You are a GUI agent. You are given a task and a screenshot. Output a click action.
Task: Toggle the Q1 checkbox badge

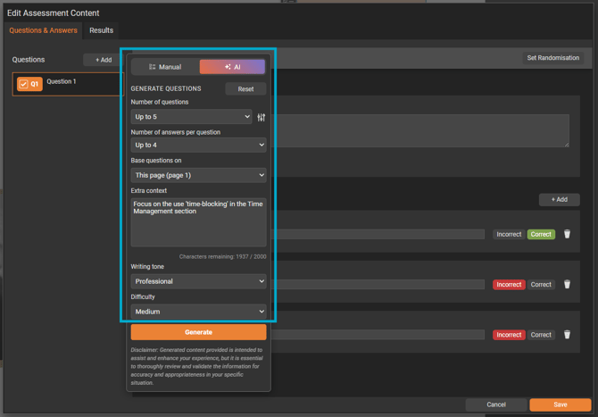point(29,84)
